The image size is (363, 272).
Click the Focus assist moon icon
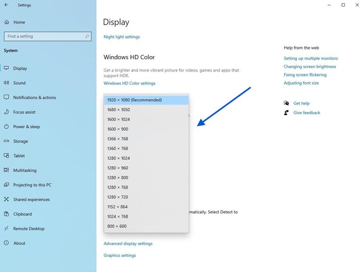(x=6, y=112)
